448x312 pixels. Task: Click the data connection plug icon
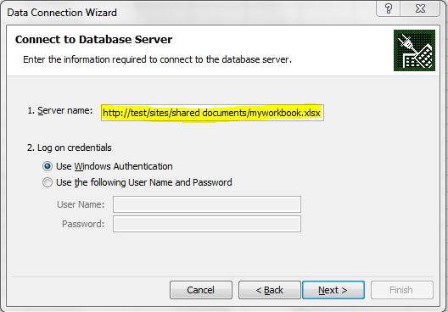tap(414, 51)
